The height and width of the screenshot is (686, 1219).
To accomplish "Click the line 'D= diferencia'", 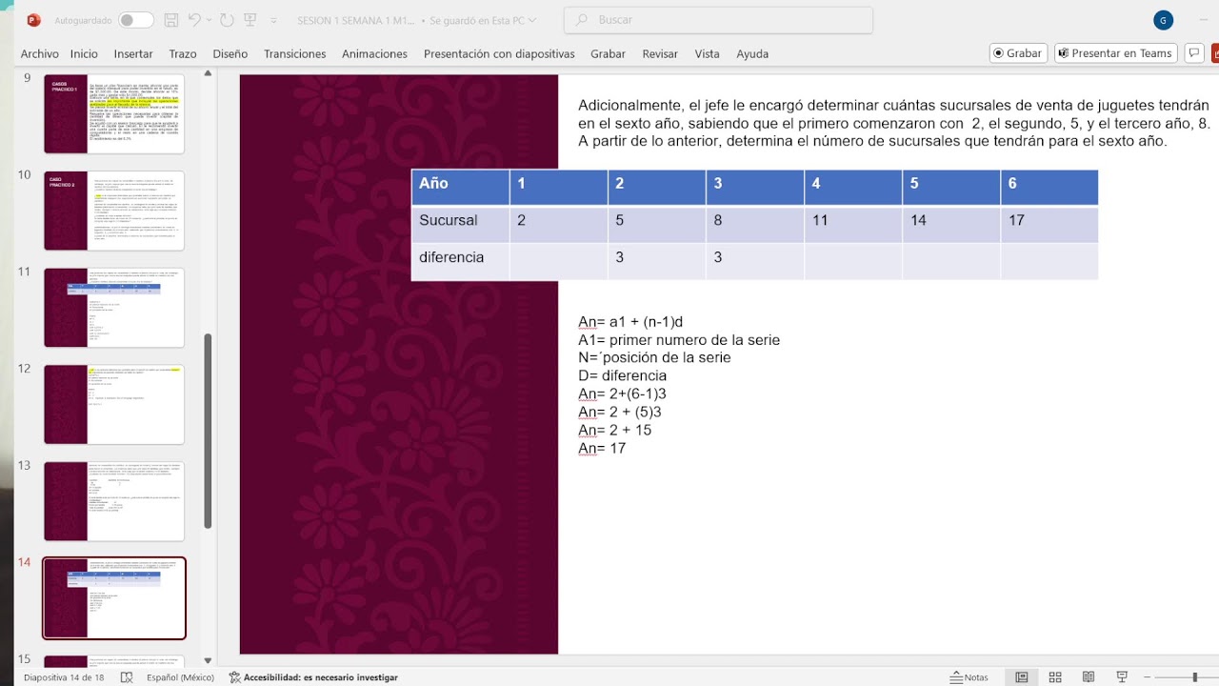I will [x=623, y=376].
